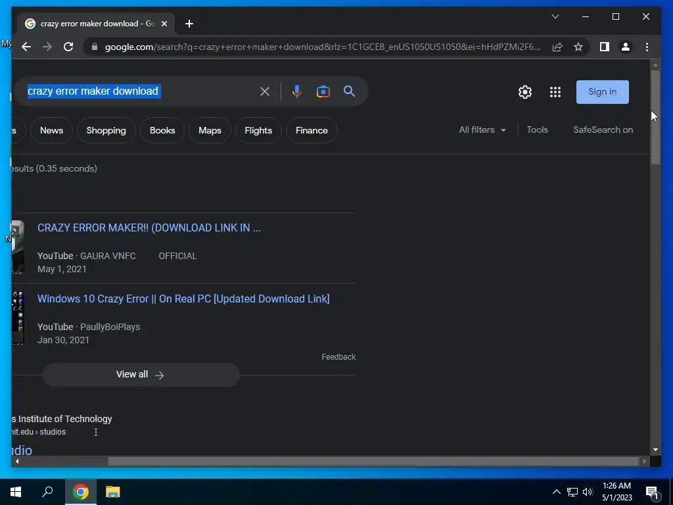View site info via address bar padlock
This screenshot has width=673, height=505.
click(95, 47)
